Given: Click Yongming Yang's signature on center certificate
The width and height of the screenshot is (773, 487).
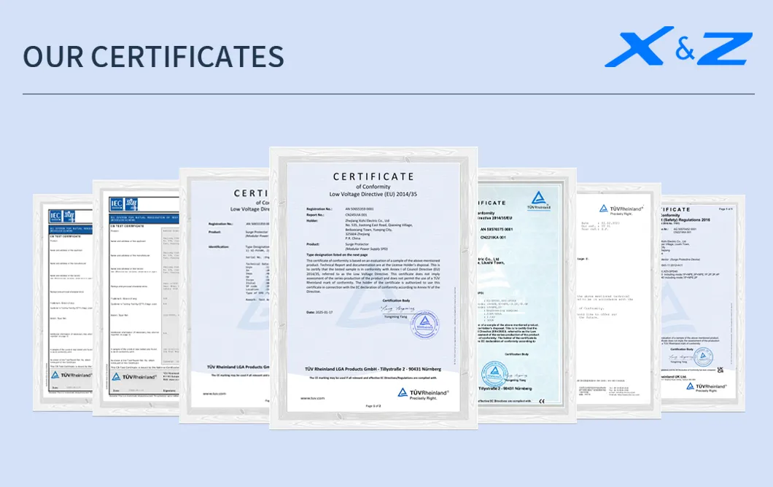Looking at the screenshot, I should pyautogui.click(x=397, y=309).
